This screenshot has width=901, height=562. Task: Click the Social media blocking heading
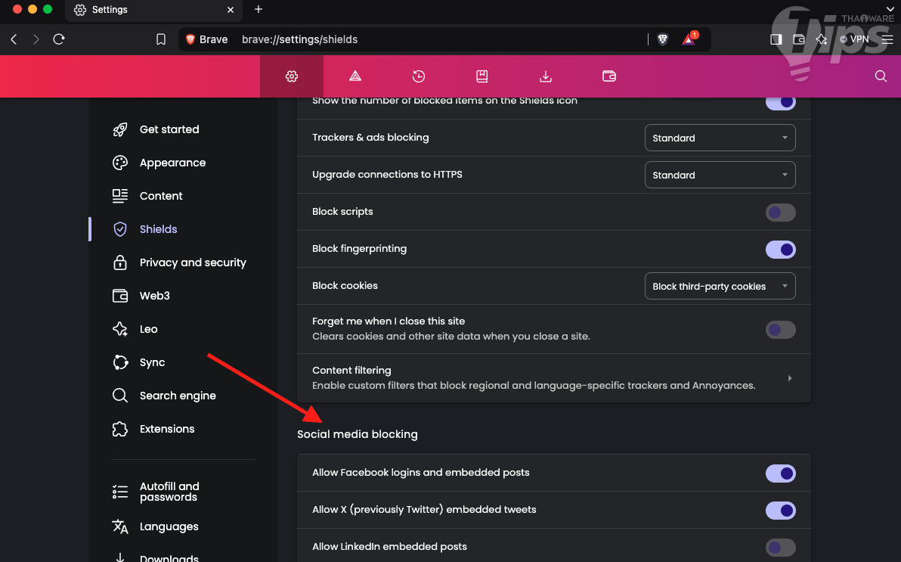358,434
